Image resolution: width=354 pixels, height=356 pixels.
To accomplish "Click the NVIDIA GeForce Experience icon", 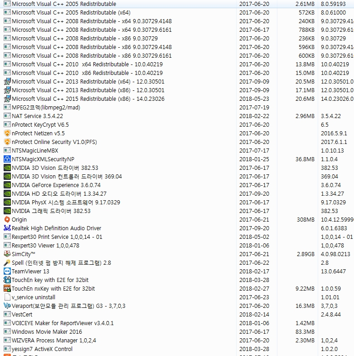I will (x=7, y=185).
